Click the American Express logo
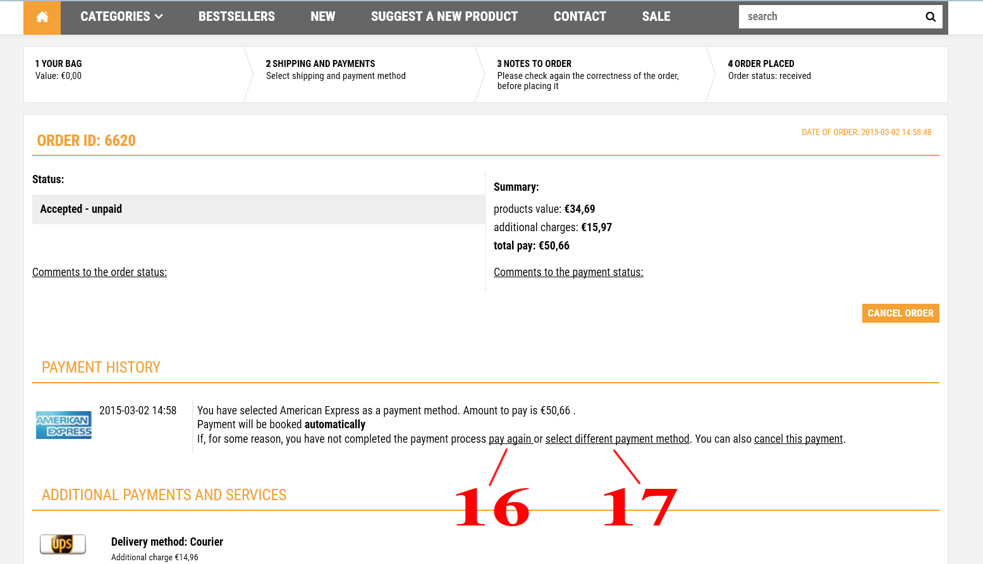This screenshot has width=983, height=564. pos(64,425)
